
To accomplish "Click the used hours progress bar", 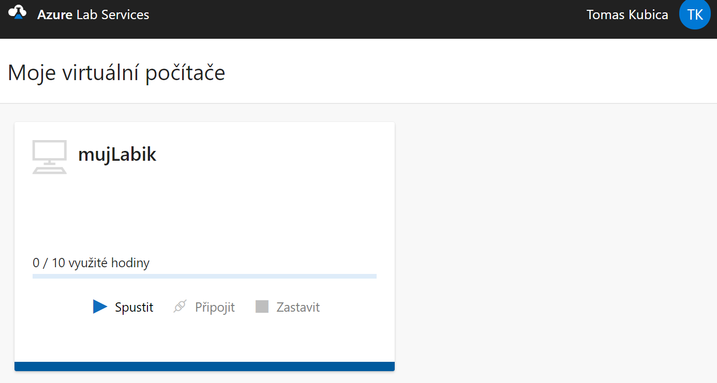I will click(x=204, y=276).
